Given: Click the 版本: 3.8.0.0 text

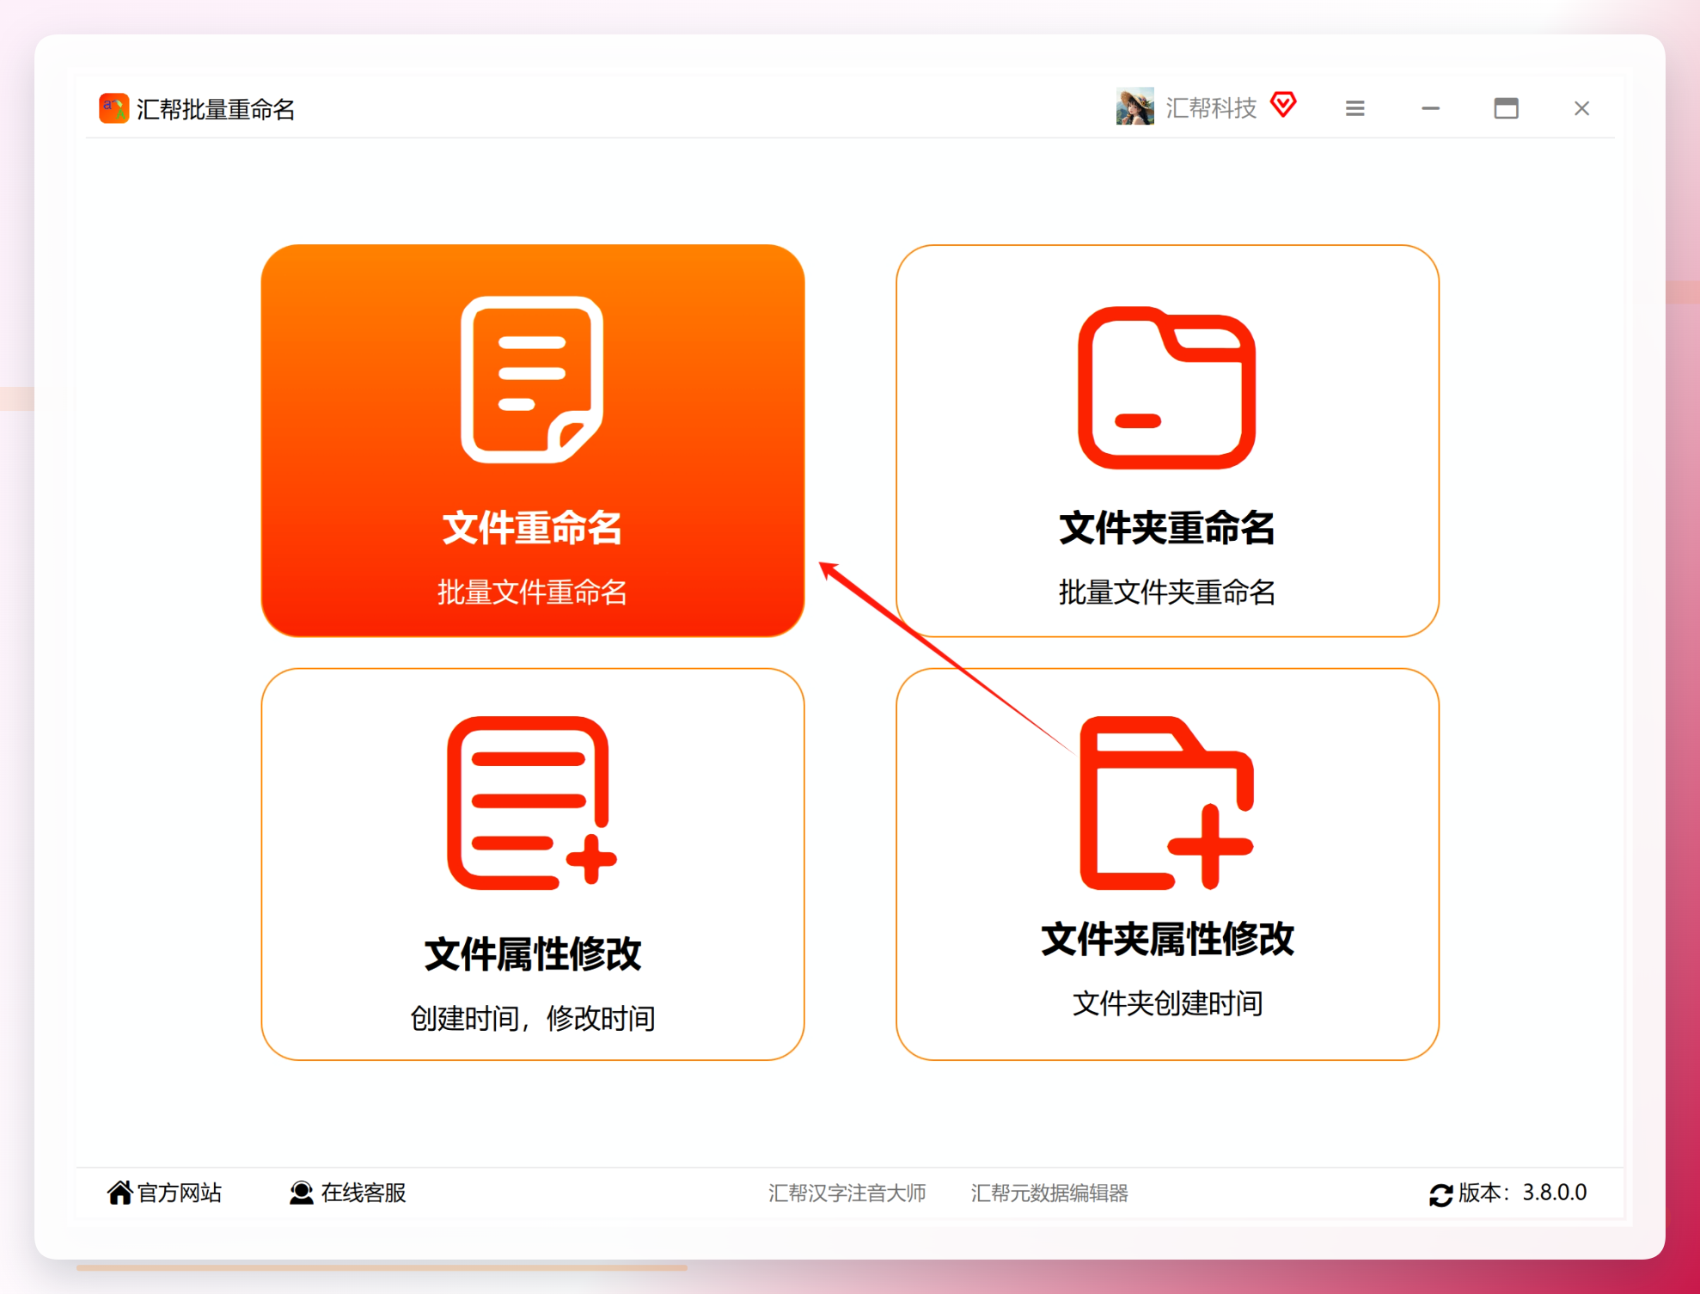Looking at the screenshot, I should pyautogui.click(x=1522, y=1193).
